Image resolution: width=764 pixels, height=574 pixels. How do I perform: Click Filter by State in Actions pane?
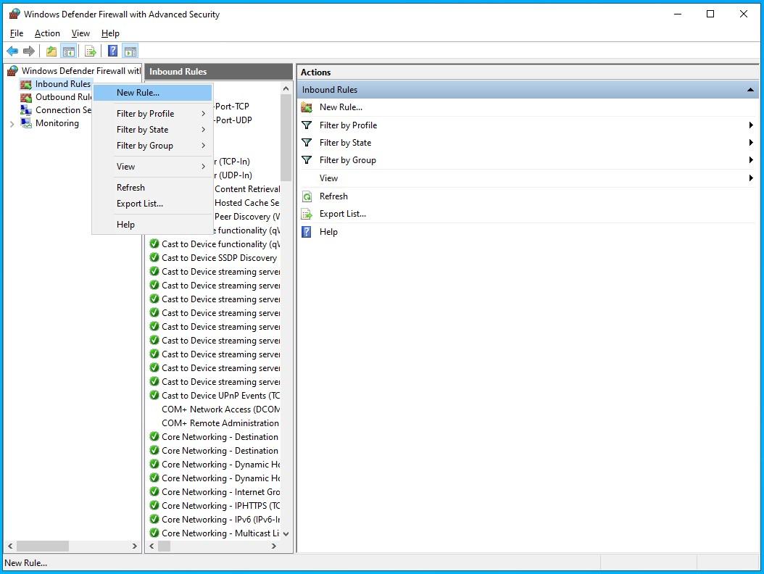(x=345, y=143)
